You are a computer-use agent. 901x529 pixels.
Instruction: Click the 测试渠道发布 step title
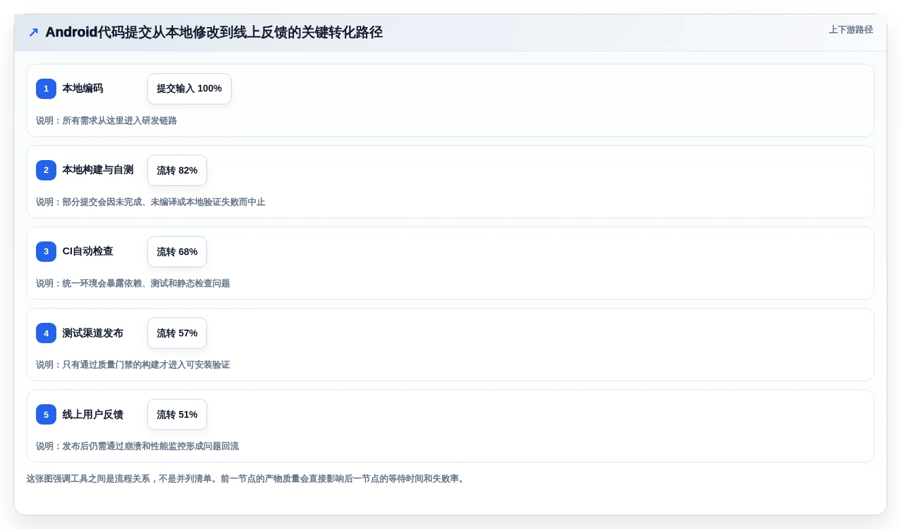coord(93,333)
